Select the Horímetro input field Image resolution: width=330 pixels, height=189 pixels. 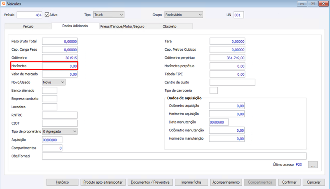tap(60, 66)
